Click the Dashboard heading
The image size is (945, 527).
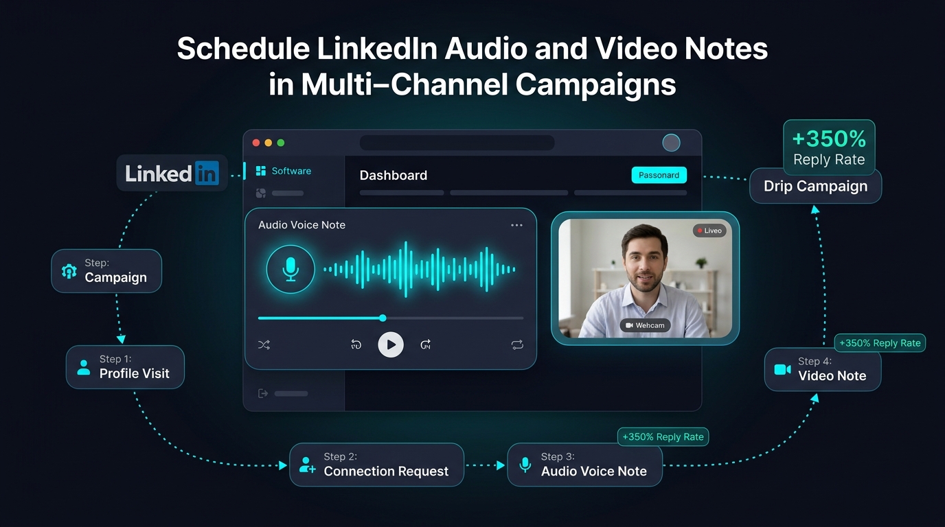[x=394, y=175]
